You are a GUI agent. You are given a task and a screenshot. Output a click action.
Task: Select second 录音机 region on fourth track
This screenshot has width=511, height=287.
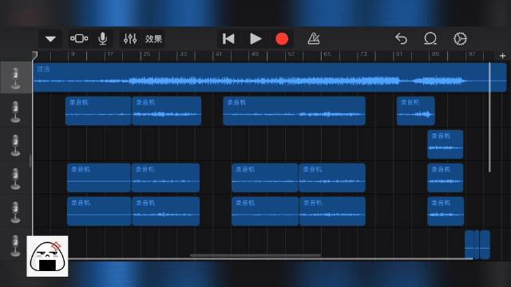pos(165,178)
